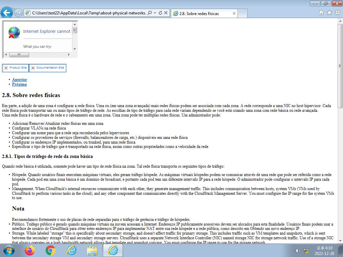Open Windows Explorer folder in taskbar
This screenshot has height=257, width=343.
click(x=92, y=250)
